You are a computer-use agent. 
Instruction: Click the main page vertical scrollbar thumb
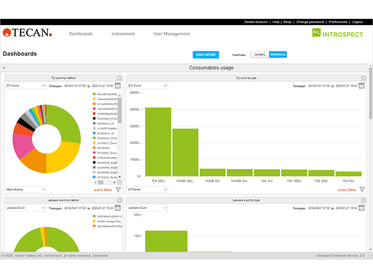(371, 93)
